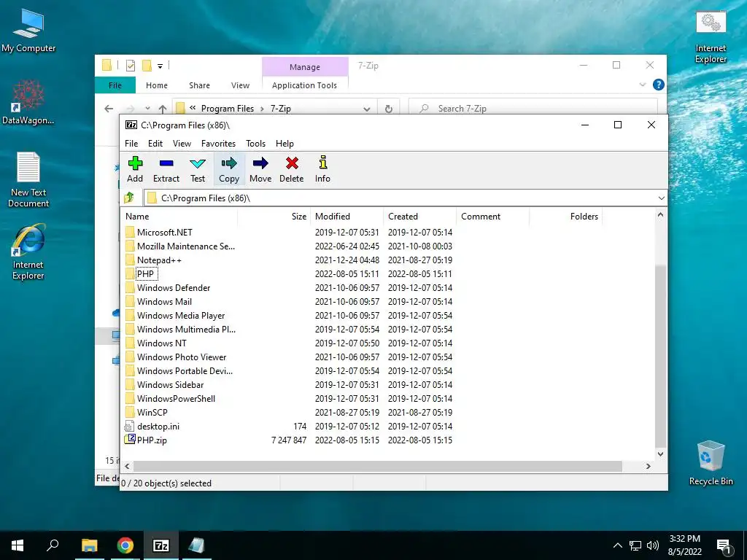Open Explorer recent locations dropdown arrow
Image resolution: width=747 pixels, height=560 pixels.
click(x=147, y=109)
